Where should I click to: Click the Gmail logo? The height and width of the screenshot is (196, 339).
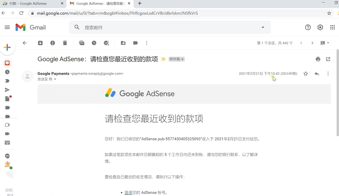31,27
